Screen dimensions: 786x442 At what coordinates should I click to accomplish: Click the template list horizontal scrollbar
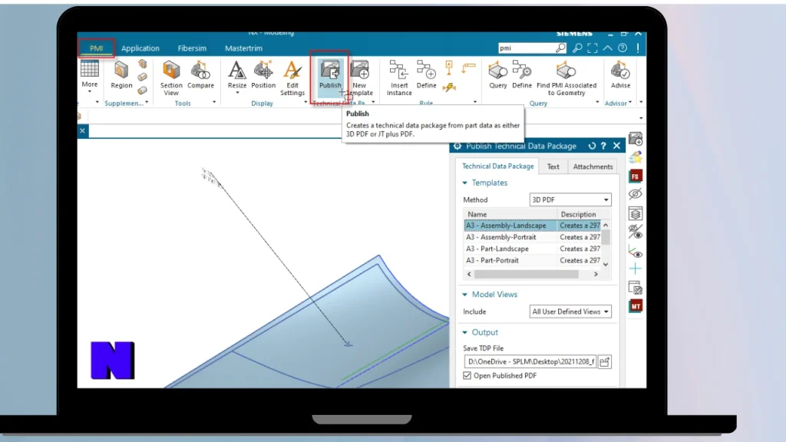pos(527,274)
